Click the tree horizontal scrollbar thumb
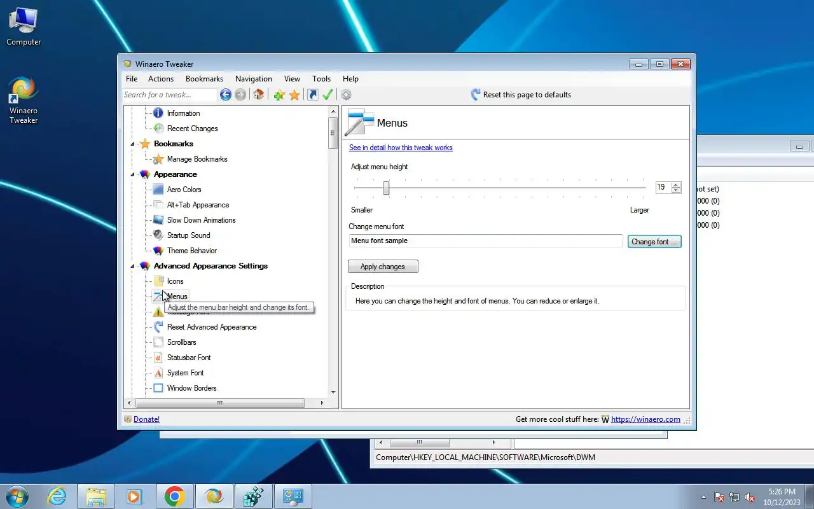The height and width of the screenshot is (509, 814). [220, 403]
